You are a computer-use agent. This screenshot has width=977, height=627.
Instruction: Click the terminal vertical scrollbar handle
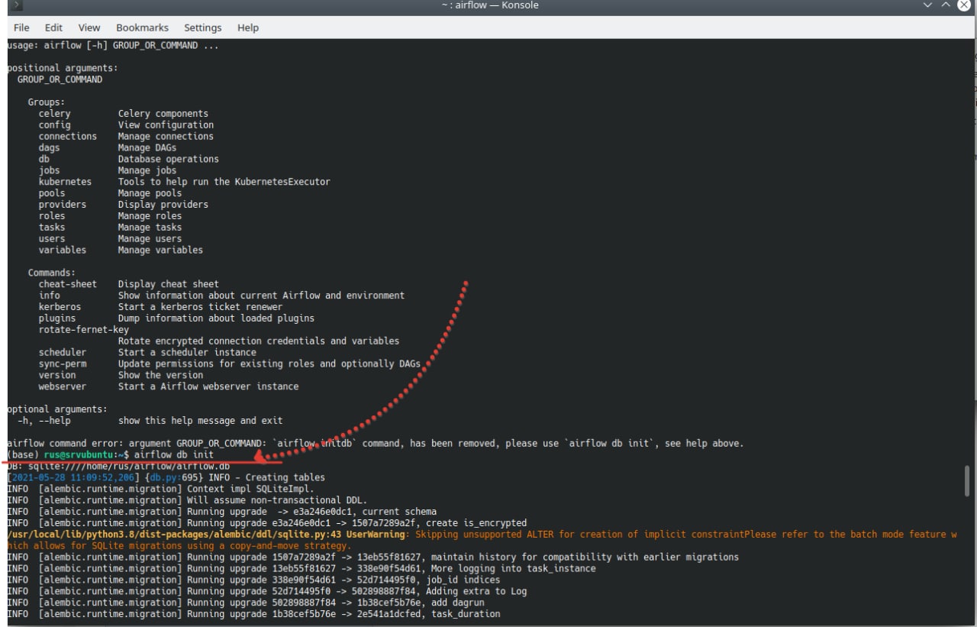click(967, 480)
